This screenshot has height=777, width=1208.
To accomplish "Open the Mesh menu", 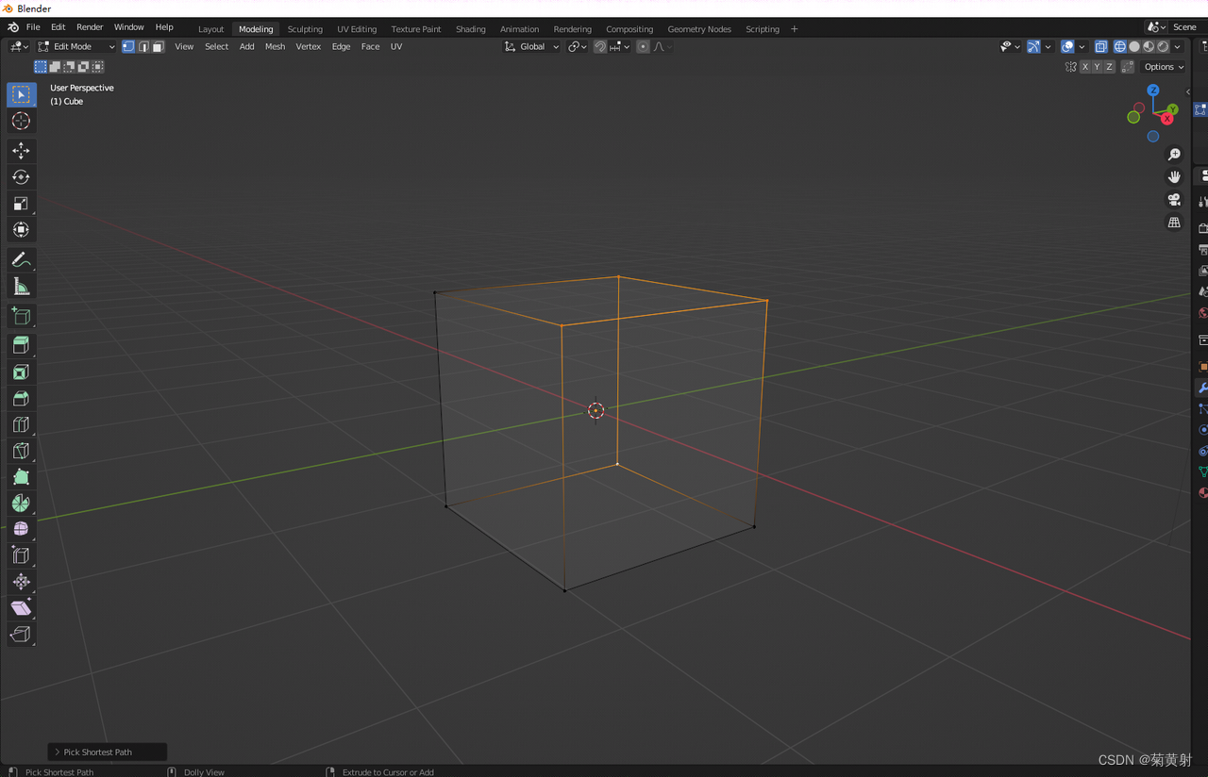I will (275, 46).
